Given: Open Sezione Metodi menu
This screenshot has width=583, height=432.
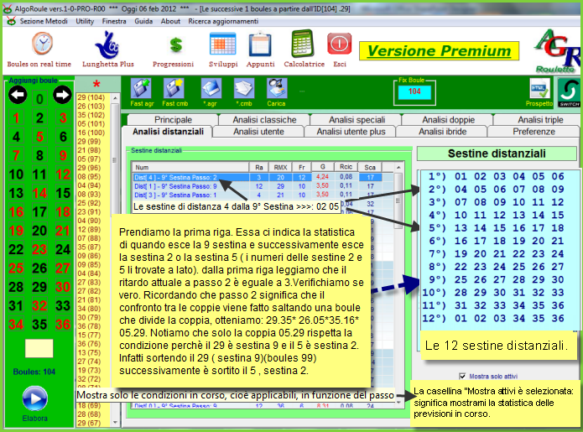Looking at the screenshot, I should point(44,21).
